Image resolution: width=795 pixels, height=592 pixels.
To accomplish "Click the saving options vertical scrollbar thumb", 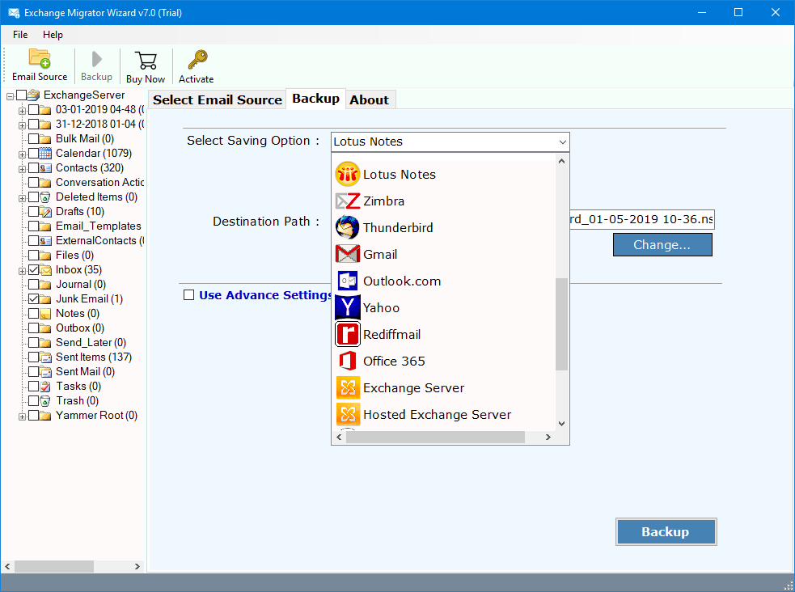I will (561, 324).
